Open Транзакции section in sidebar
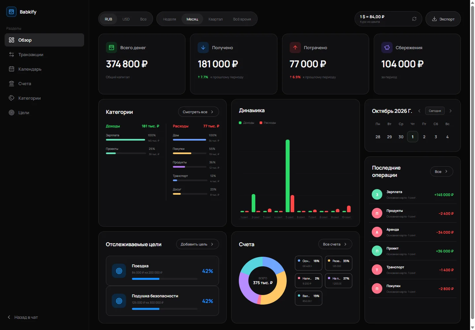Screen dimensions: 475x330 click(44, 54)
